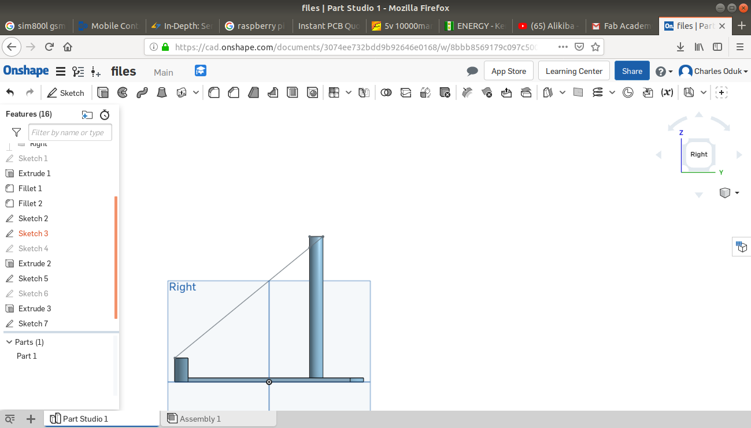Select the Modify fillet tool
The width and height of the screenshot is (751, 428).
(468, 92)
